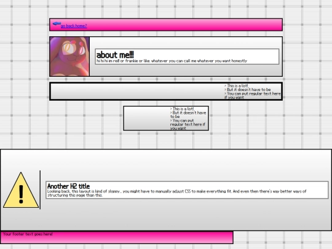Click the yellow warning triangle icon
The height and width of the screenshot is (249, 332).
(x=21, y=190)
